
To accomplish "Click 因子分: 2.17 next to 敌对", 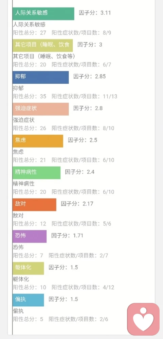I will pos(77,204).
